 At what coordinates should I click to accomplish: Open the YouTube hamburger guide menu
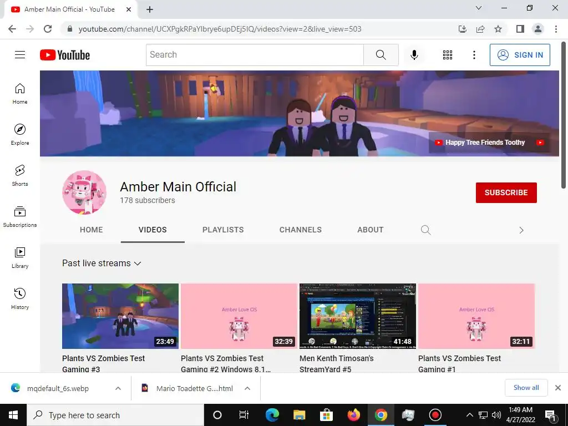tap(20, 55)
